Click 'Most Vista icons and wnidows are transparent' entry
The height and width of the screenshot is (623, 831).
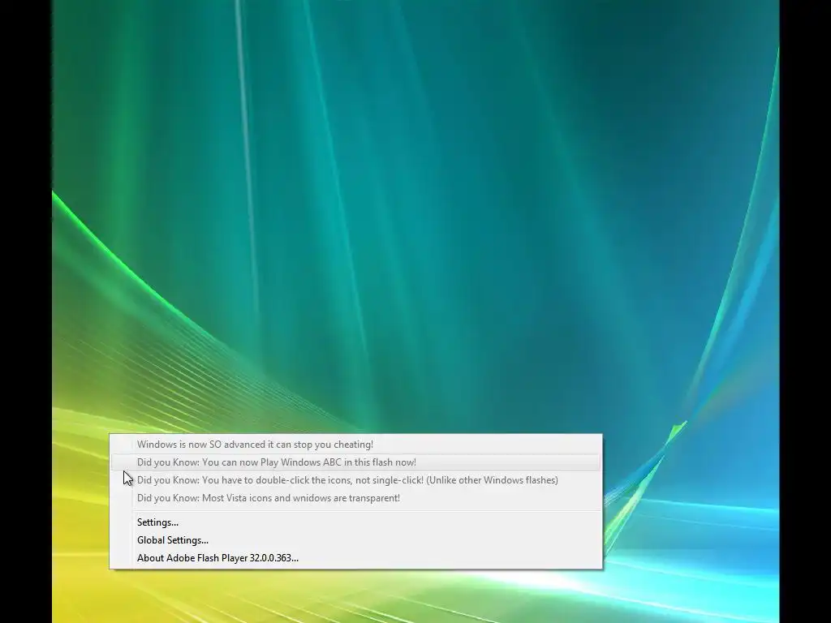tap(355, 498)
